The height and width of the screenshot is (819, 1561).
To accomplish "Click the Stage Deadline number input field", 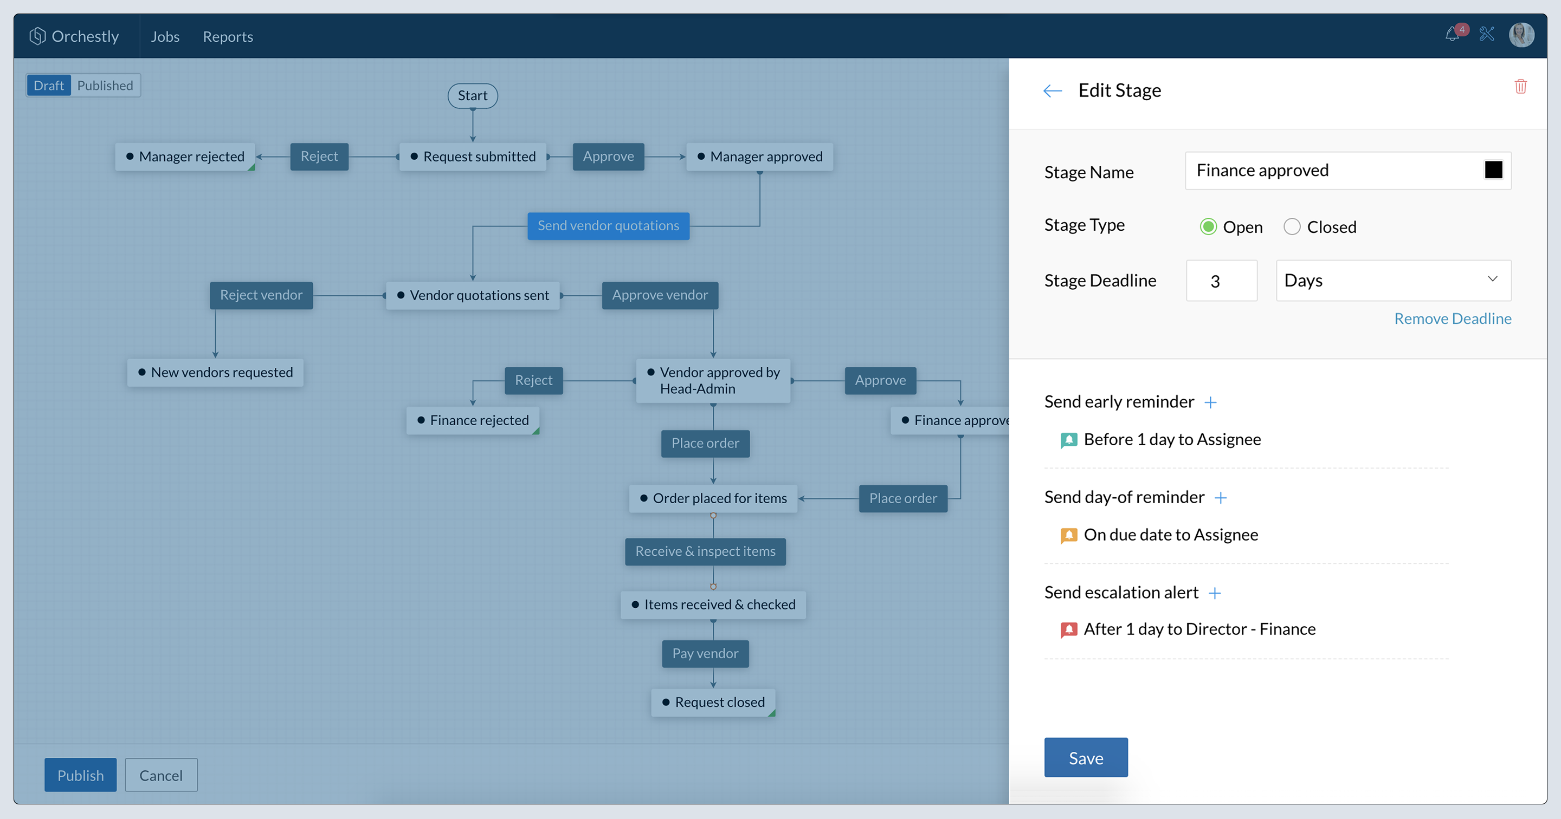I will tap(1221, 281).
